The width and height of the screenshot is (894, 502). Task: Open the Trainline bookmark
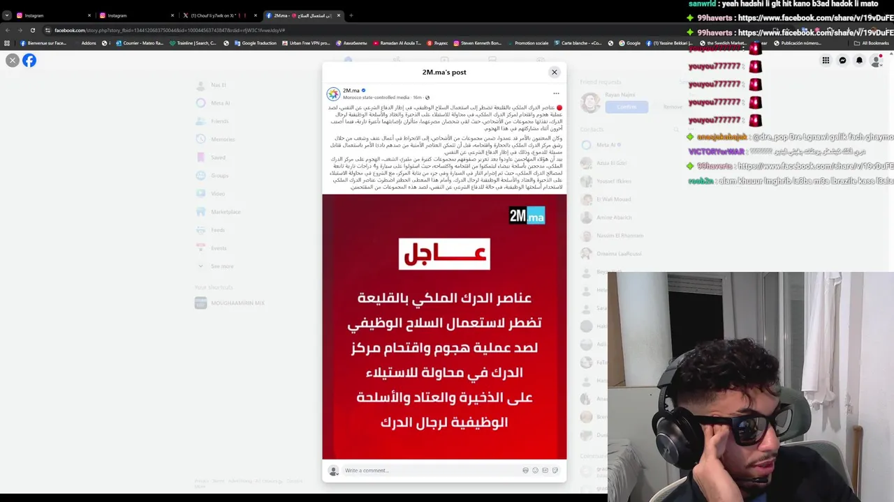click(x=193, y=43)
